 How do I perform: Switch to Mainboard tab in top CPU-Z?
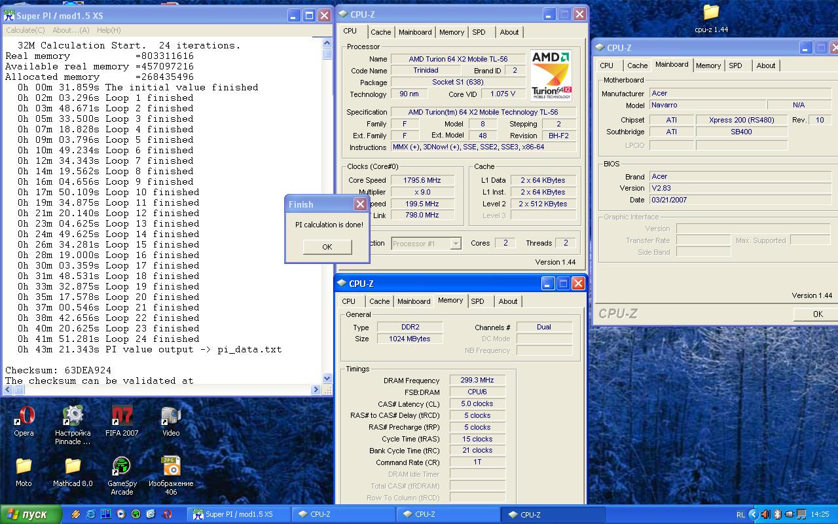click(415, 32)
